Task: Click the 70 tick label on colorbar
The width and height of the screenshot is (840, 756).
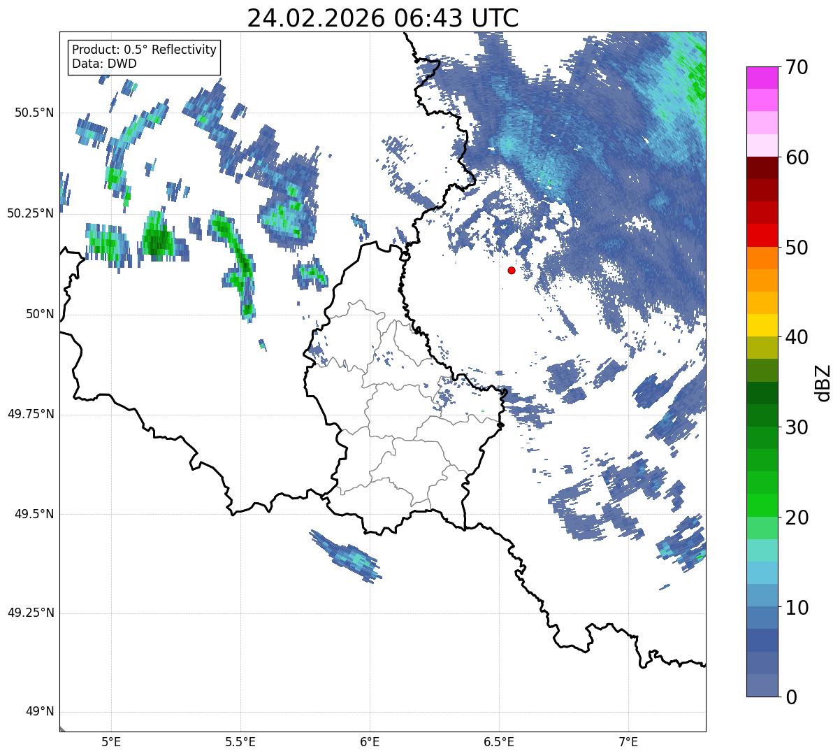Action: [797, 67]
